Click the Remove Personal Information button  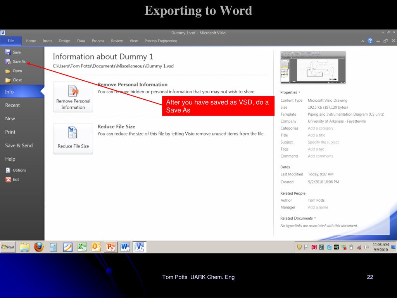[x=73, y=97]
